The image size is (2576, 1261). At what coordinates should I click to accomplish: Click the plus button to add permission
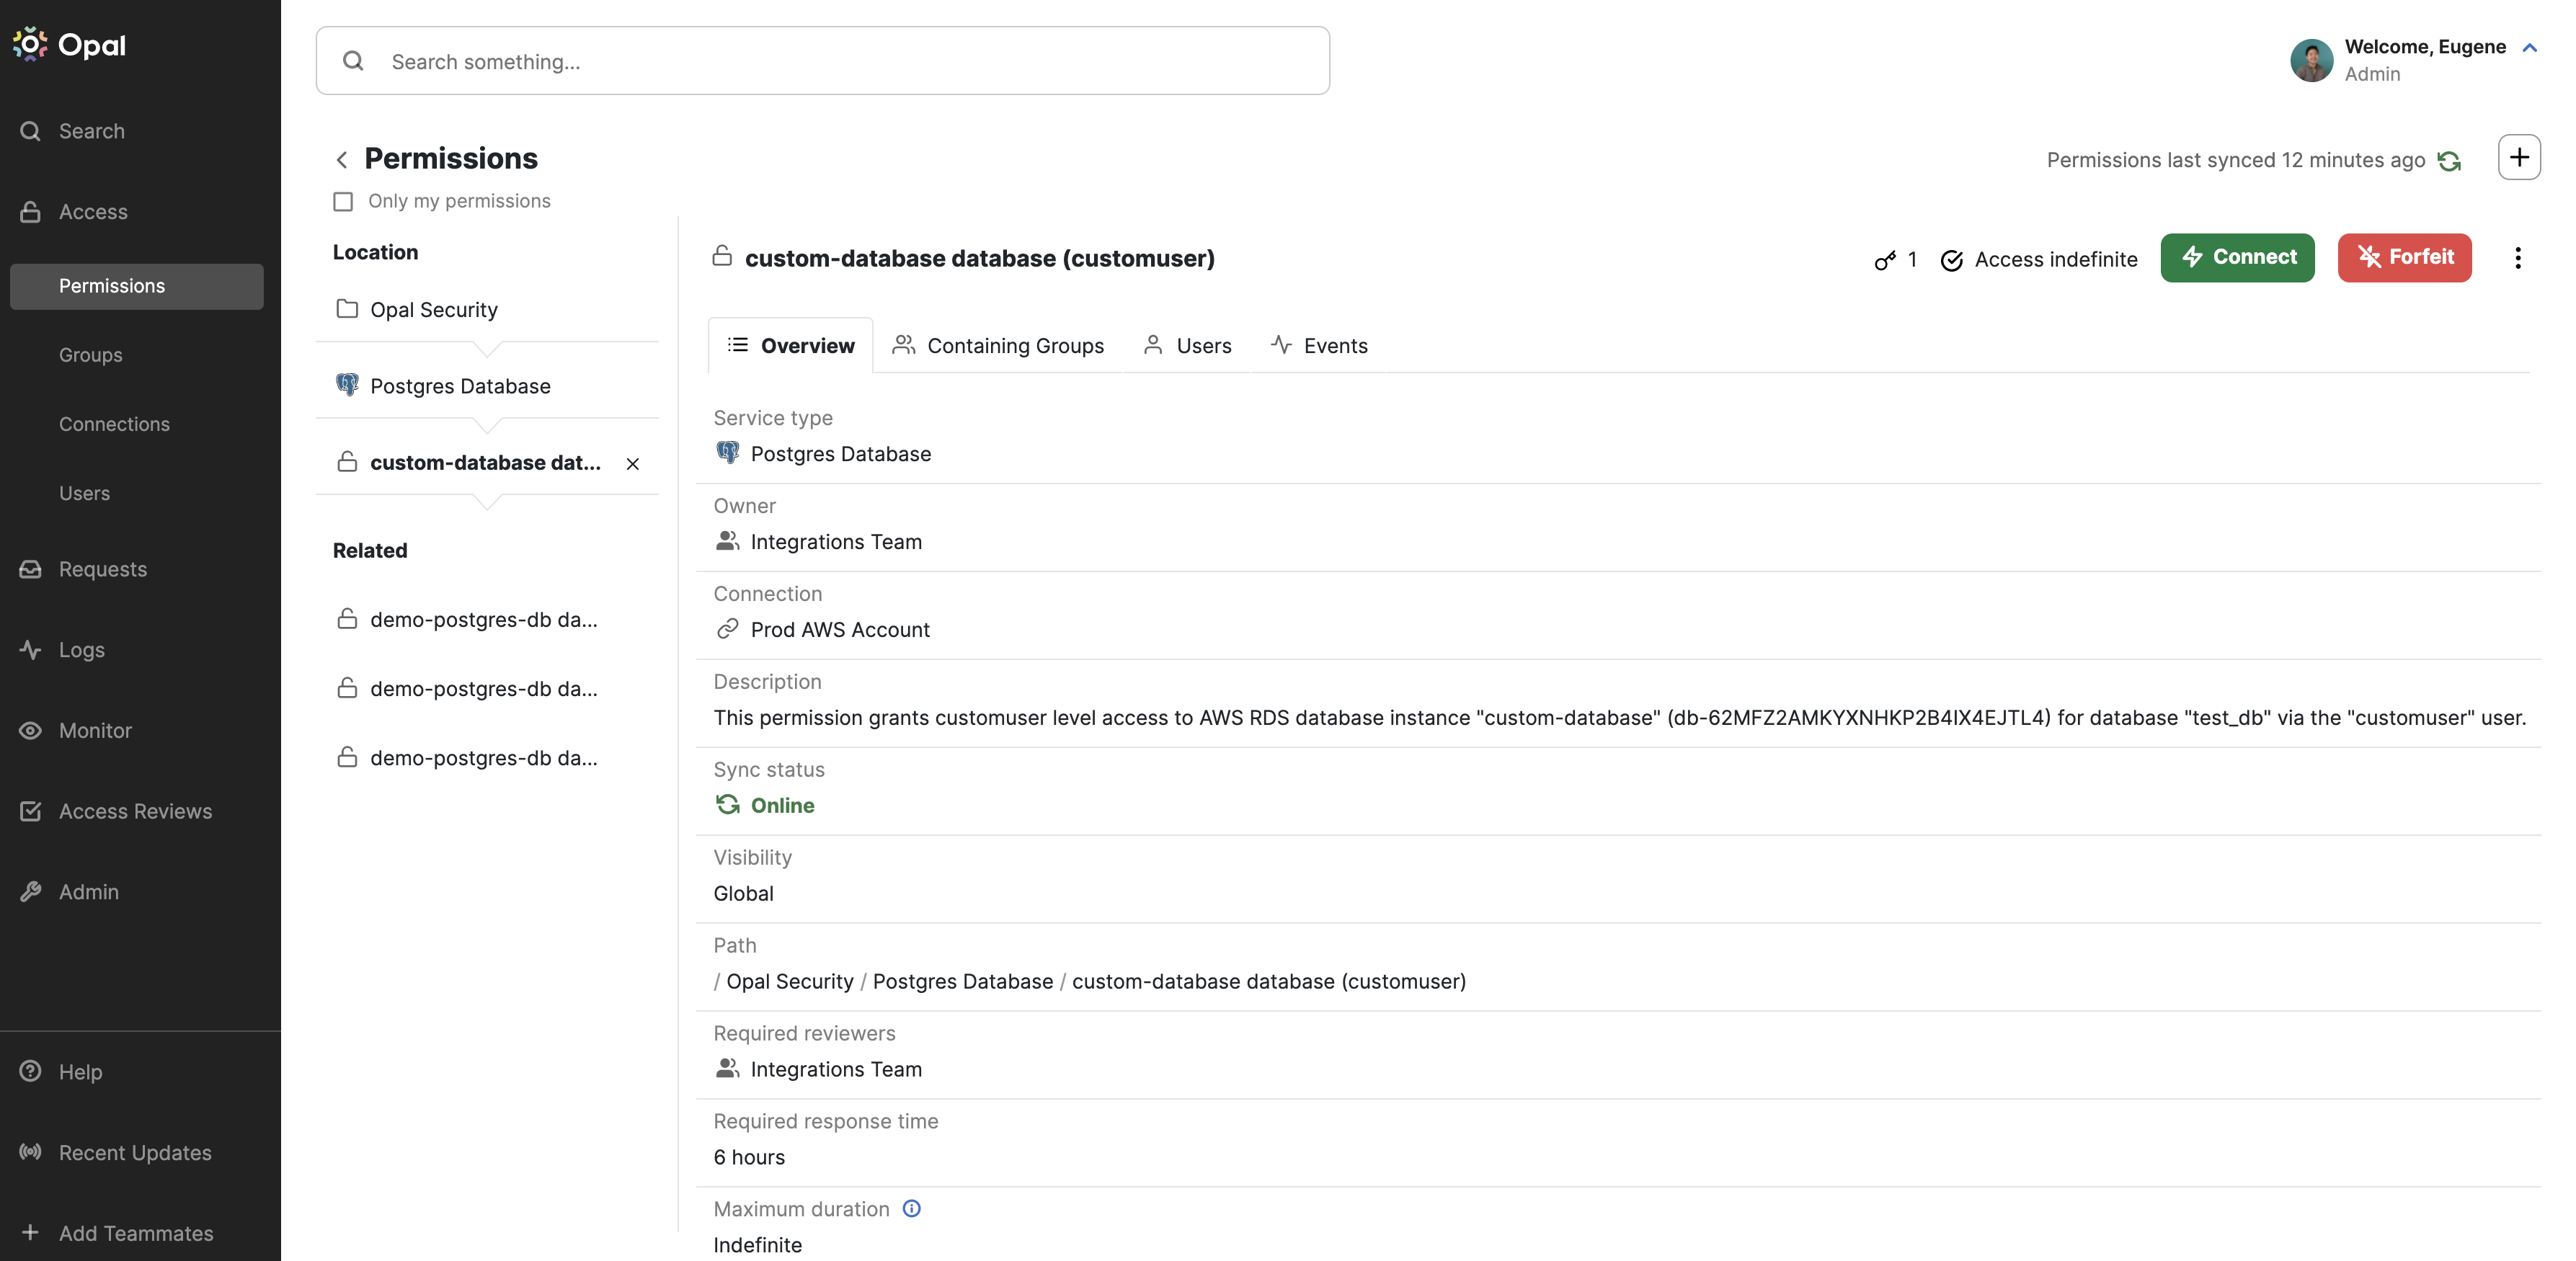tap(2519, 157)
